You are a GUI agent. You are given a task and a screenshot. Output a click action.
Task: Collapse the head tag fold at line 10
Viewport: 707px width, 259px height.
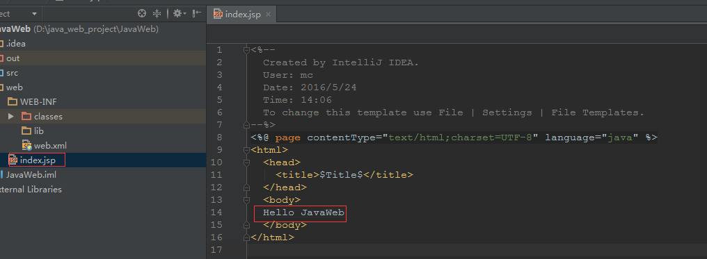[246, 162]
